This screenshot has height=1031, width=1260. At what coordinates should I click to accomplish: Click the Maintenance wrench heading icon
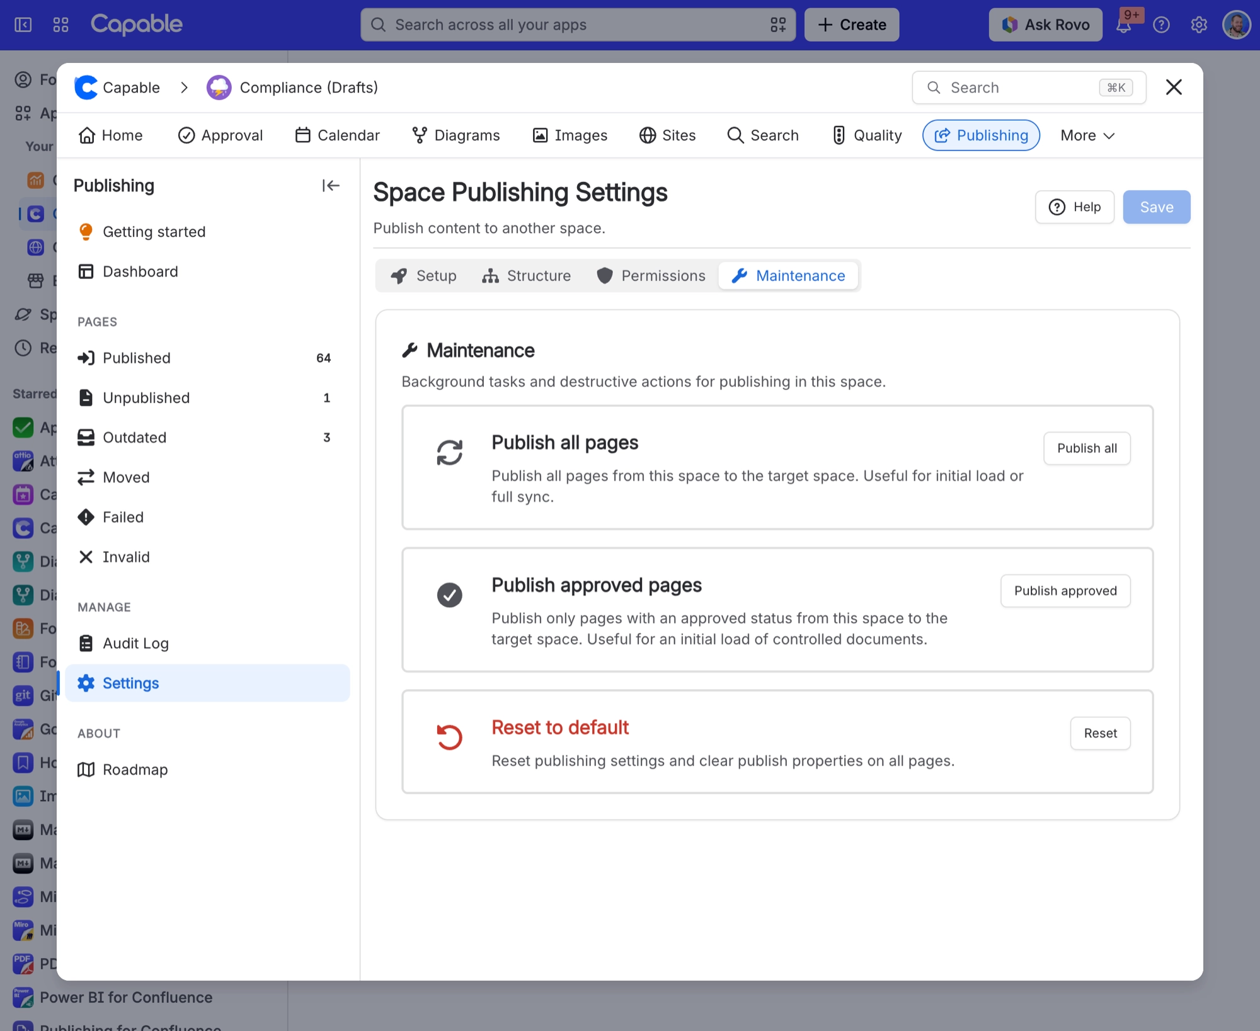[410, 350]
